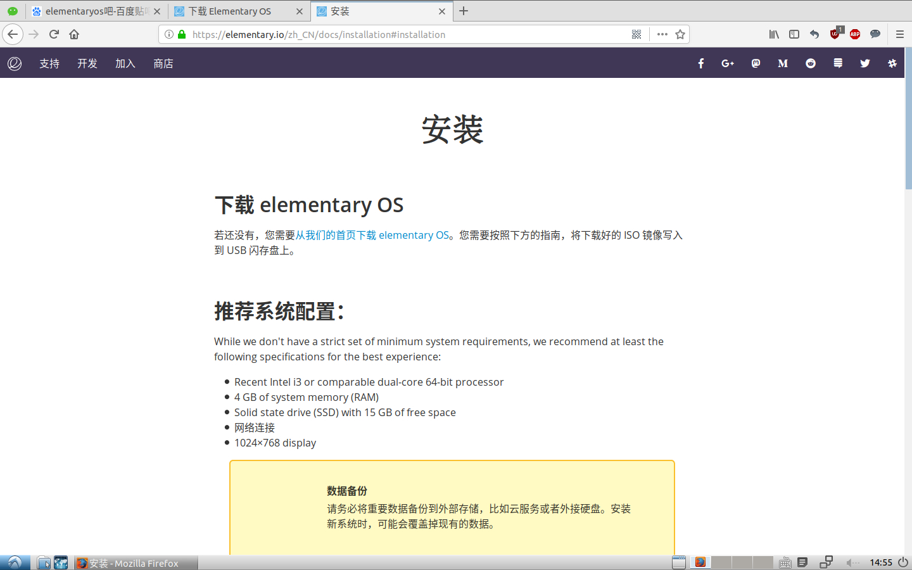
Task: Open the network connections tray icon
Action: pos(826,562)
